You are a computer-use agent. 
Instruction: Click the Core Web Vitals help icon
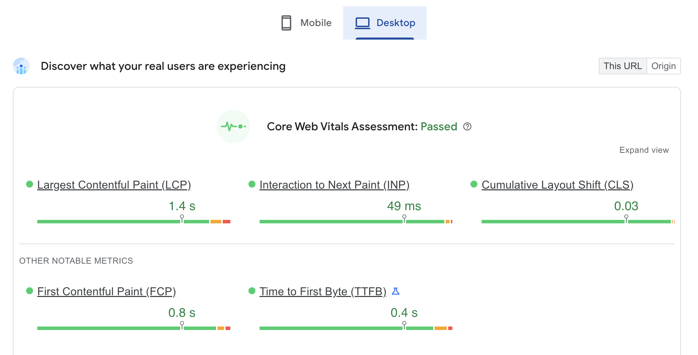[467, 126]
